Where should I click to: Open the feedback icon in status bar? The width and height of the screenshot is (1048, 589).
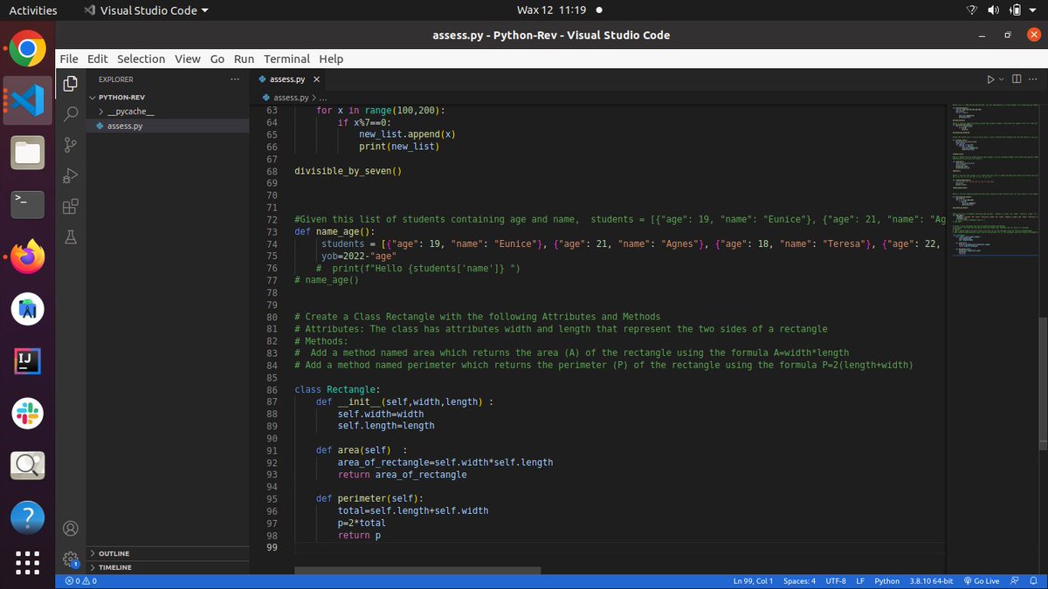tap(1014, 581)
